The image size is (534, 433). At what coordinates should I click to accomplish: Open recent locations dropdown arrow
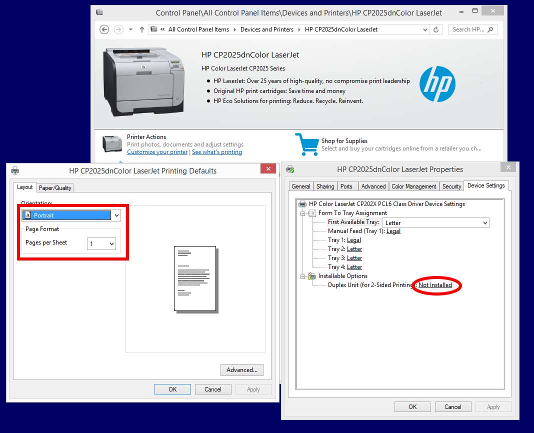tap(131, 29)
